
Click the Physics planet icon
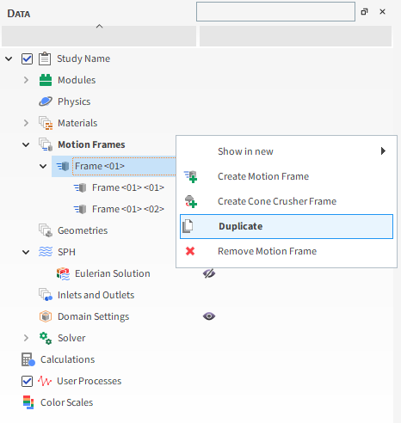coord(46,101)
